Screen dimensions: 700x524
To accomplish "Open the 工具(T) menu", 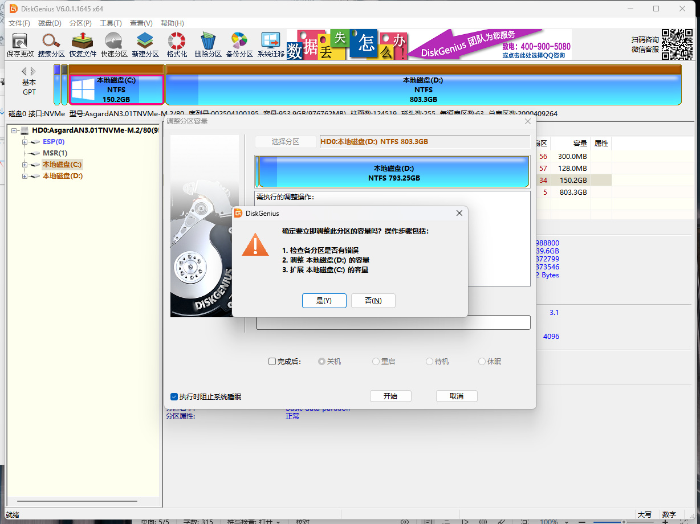I will (111, 23).
